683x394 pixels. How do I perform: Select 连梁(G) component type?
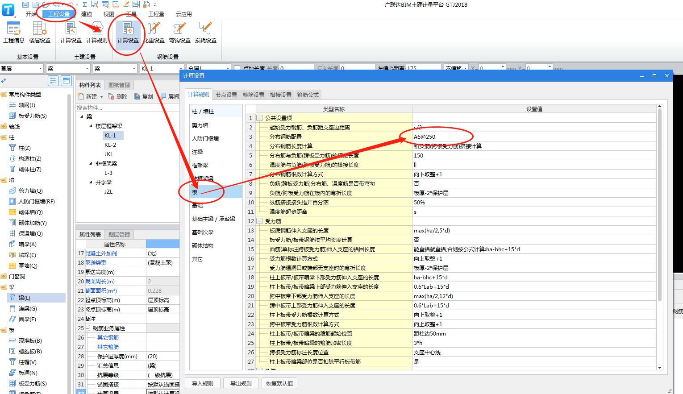[x=28, y=308]
